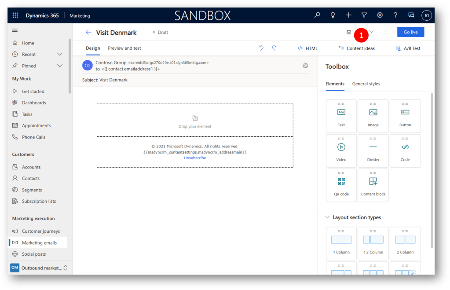This screenshot has width=450, height=290.
Task: Click the Save disk icon
Action: (x=348, y=32)
